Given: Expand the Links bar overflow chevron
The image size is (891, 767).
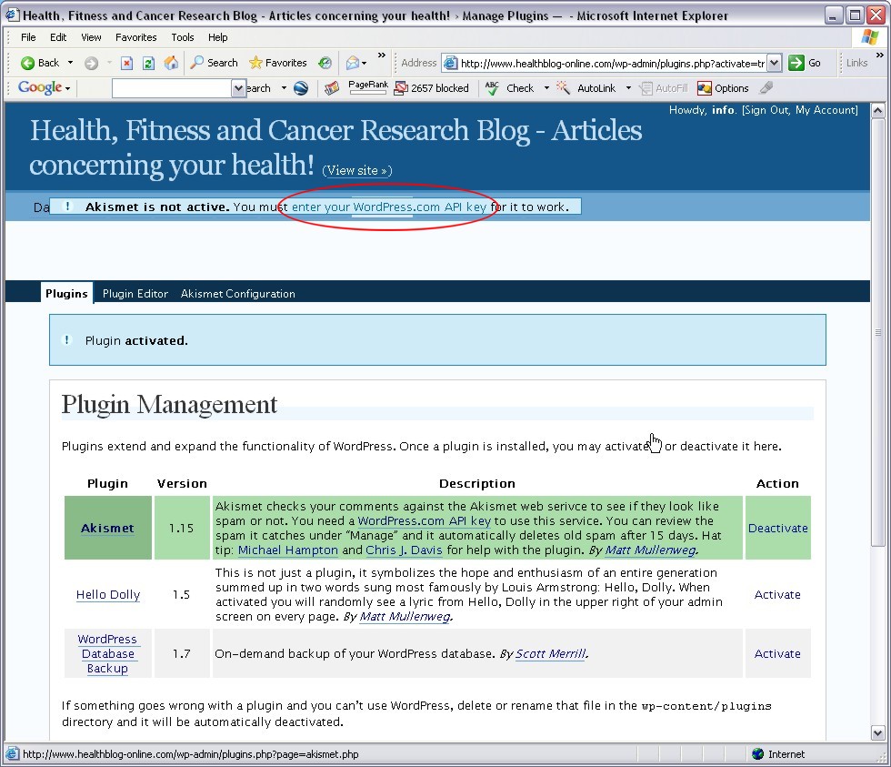Looking at the screenshot, I should click(880, 56).
